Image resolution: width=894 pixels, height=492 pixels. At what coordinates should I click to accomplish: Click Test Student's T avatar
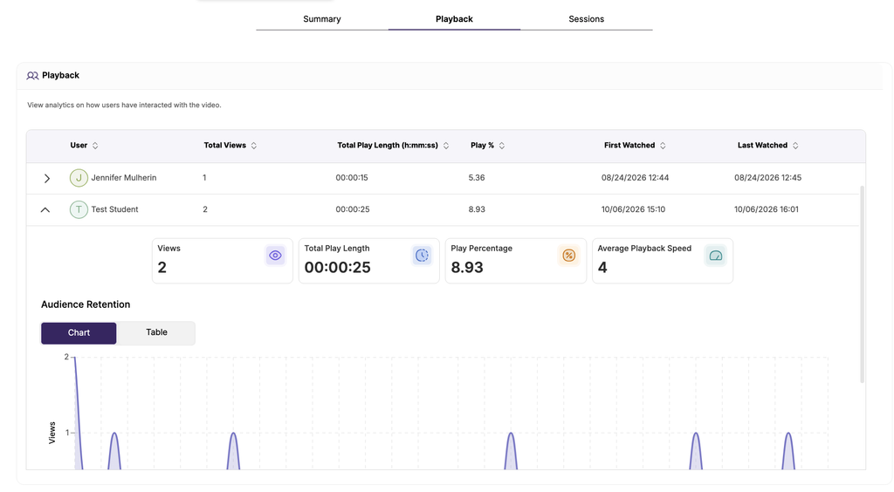pyautogui.click(x=79, y=209)
